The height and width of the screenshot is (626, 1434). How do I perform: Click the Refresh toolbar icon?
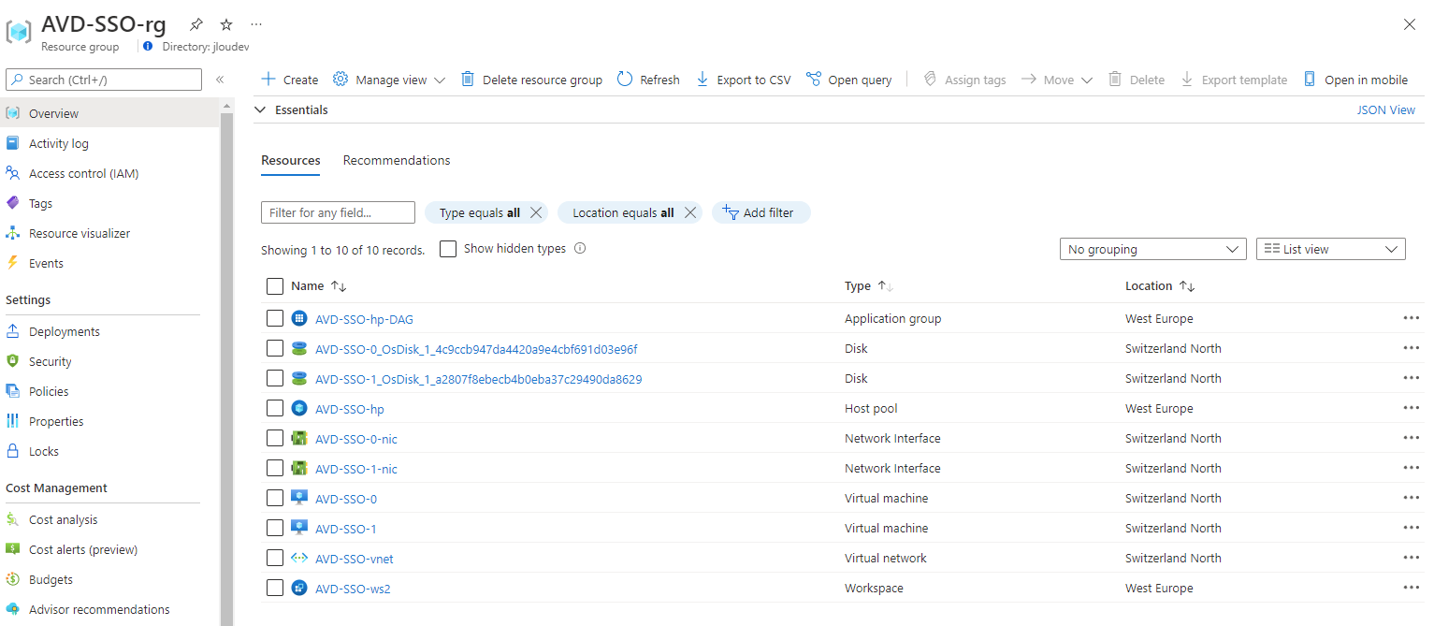tap(626, 80)
